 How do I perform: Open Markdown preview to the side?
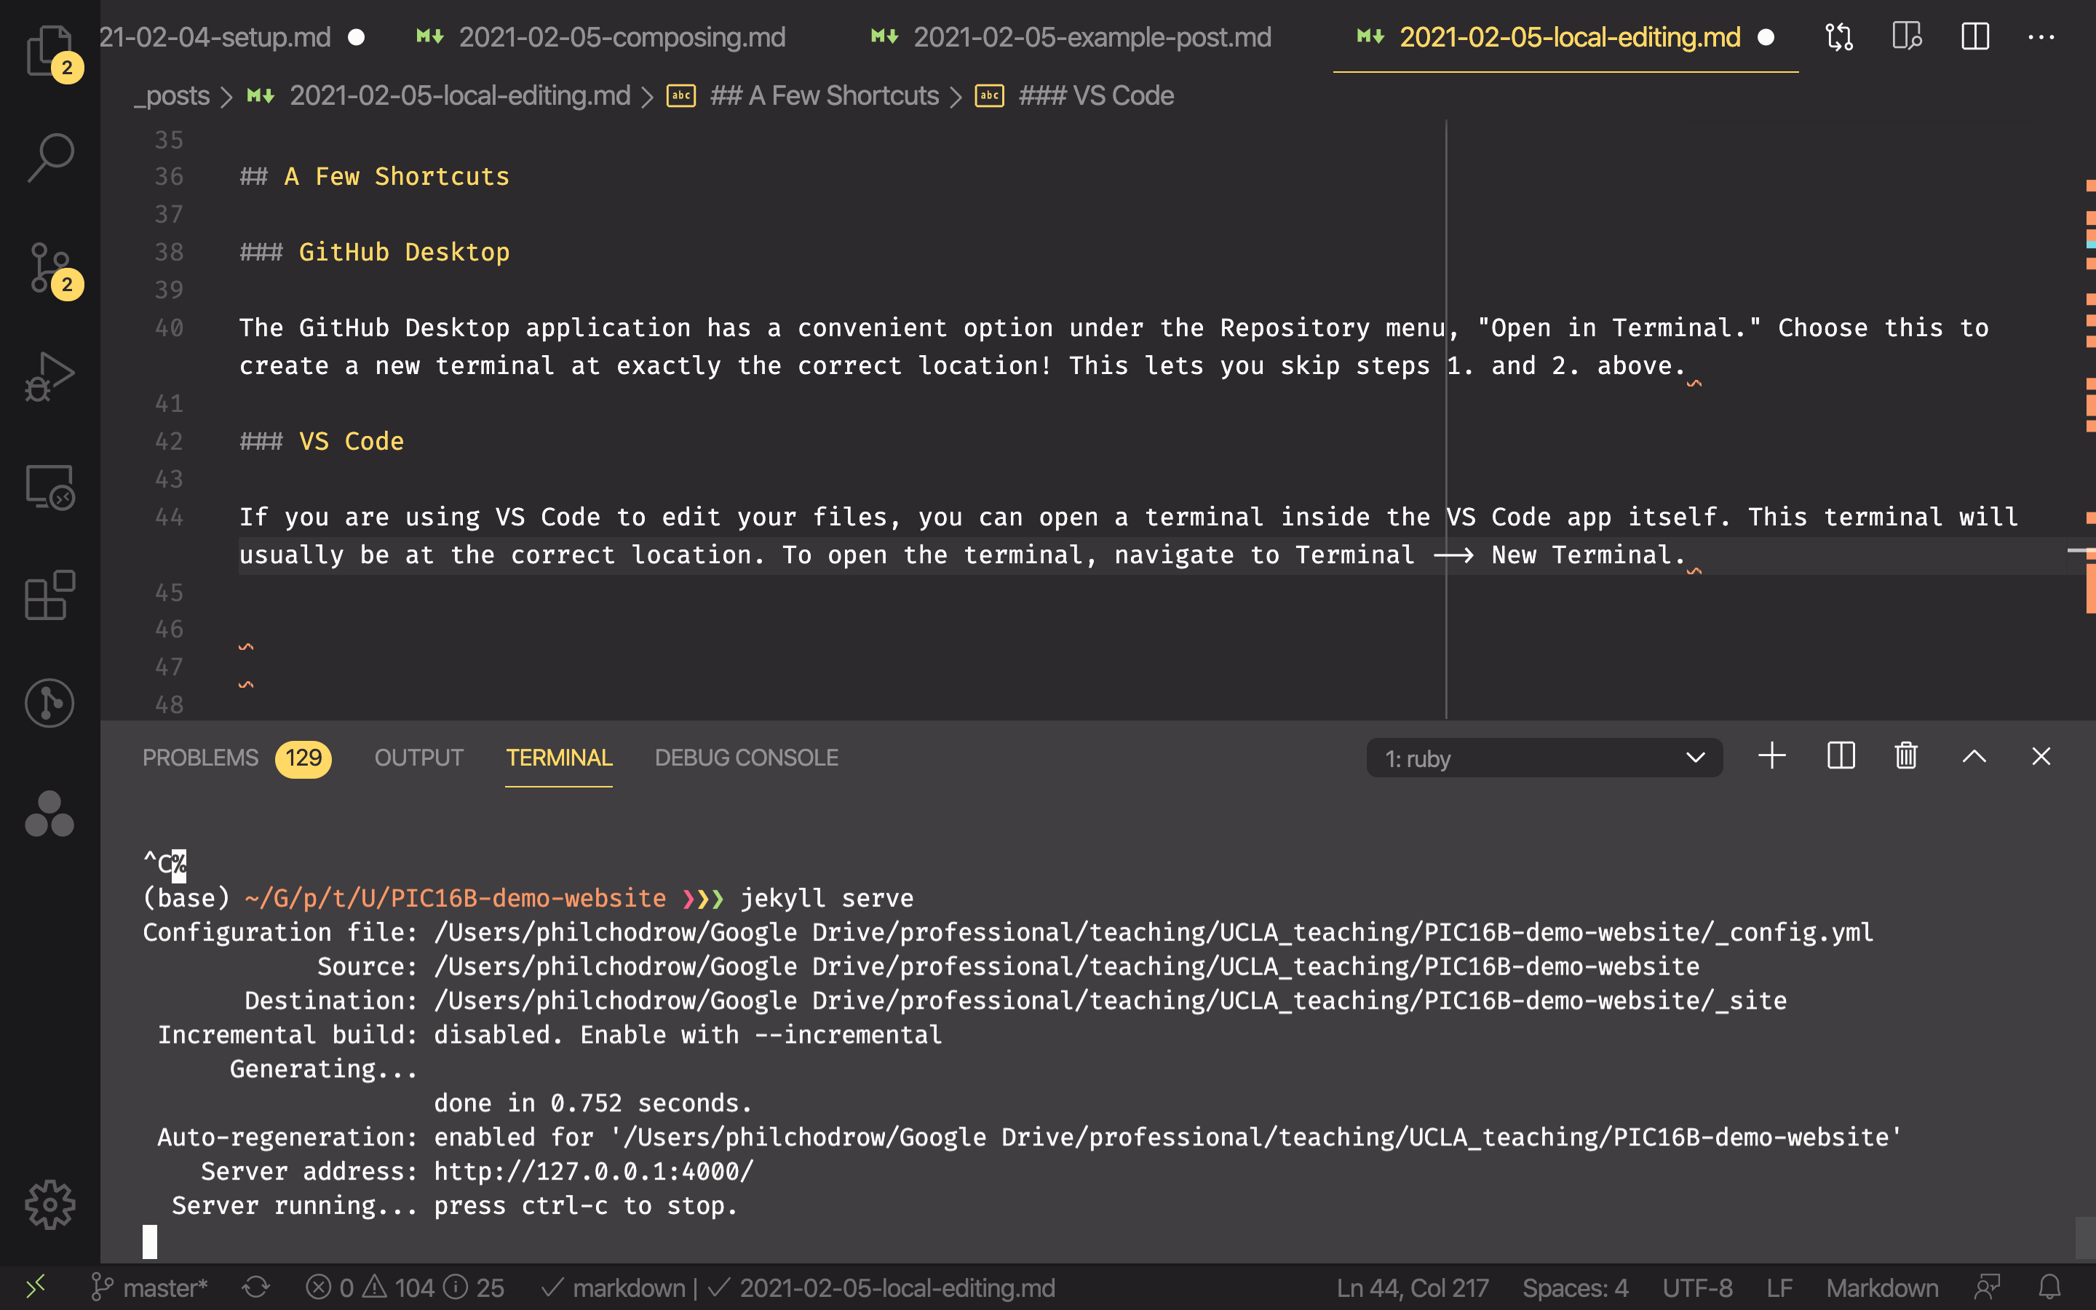[x=1908, y=36]
